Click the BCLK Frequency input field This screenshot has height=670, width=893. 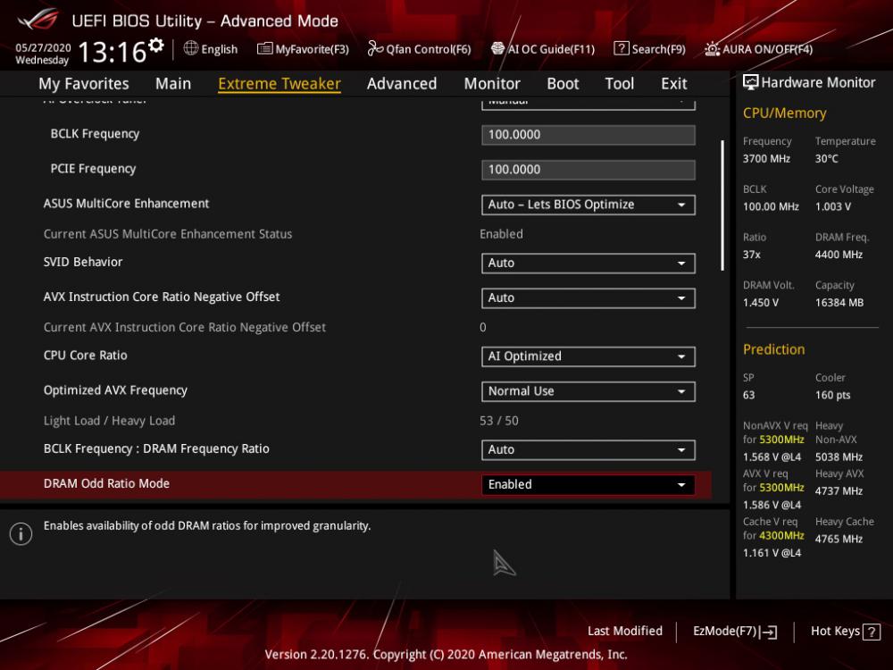tap(588, 135)
